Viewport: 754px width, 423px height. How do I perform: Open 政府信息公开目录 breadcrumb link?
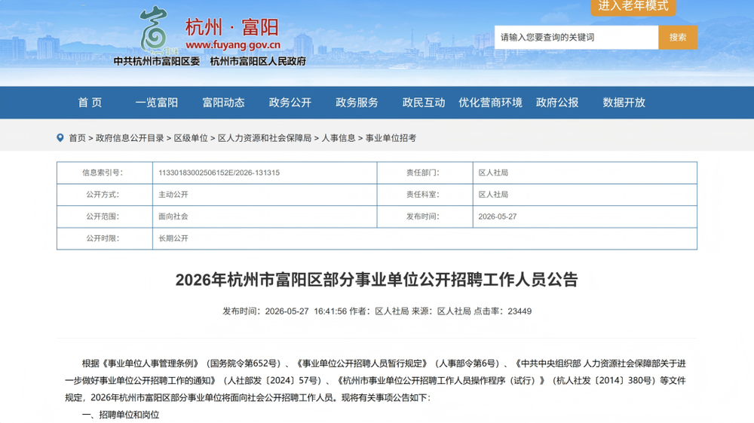pyautogui.click(x=130, y=138)
